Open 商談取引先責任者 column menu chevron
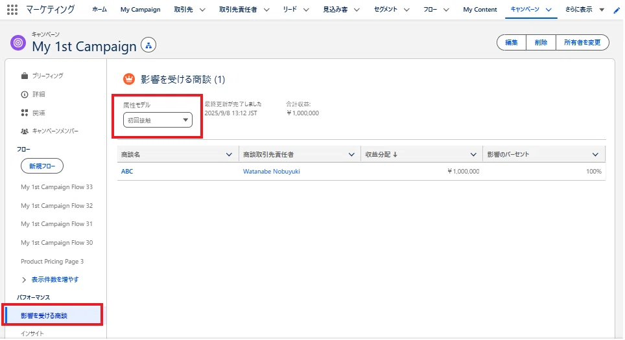Screen dimensions: 625x340 pos(351,155)
